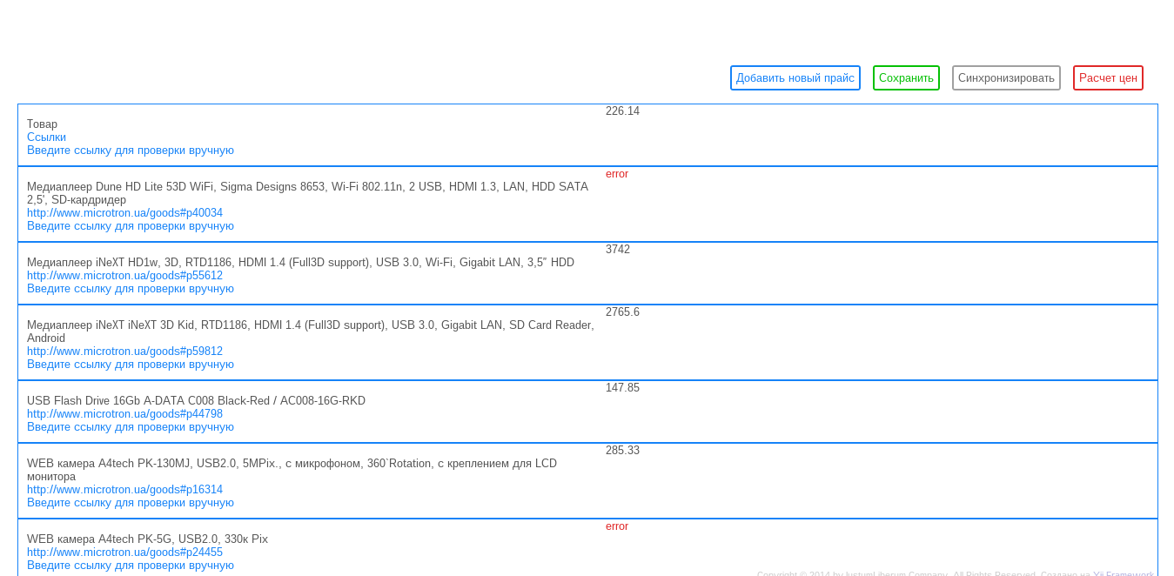The image size is (1174, 576).
Task: Select 'USB Flash Drive 16Gb A-DATA C008' text
Action: coord(196,401)
